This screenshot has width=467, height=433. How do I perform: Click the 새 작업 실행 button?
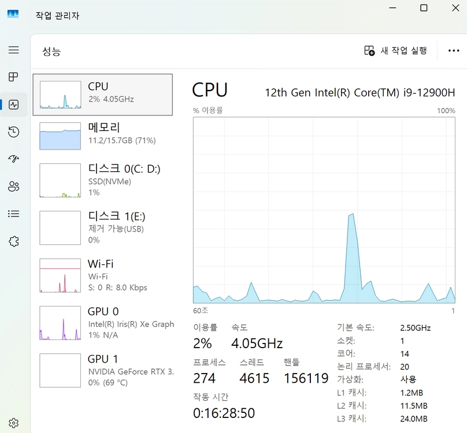point(395,51)
